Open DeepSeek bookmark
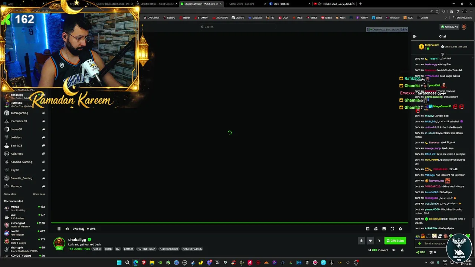 coord(255,18)
